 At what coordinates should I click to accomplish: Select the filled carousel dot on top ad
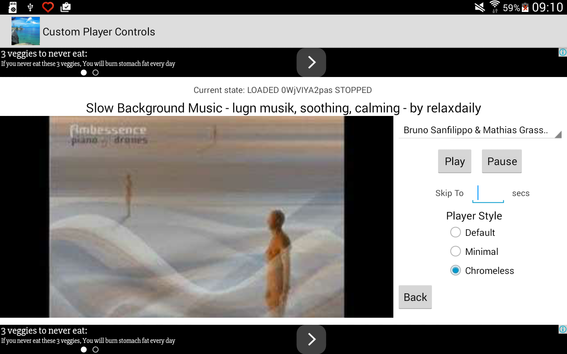coord(84,73)
